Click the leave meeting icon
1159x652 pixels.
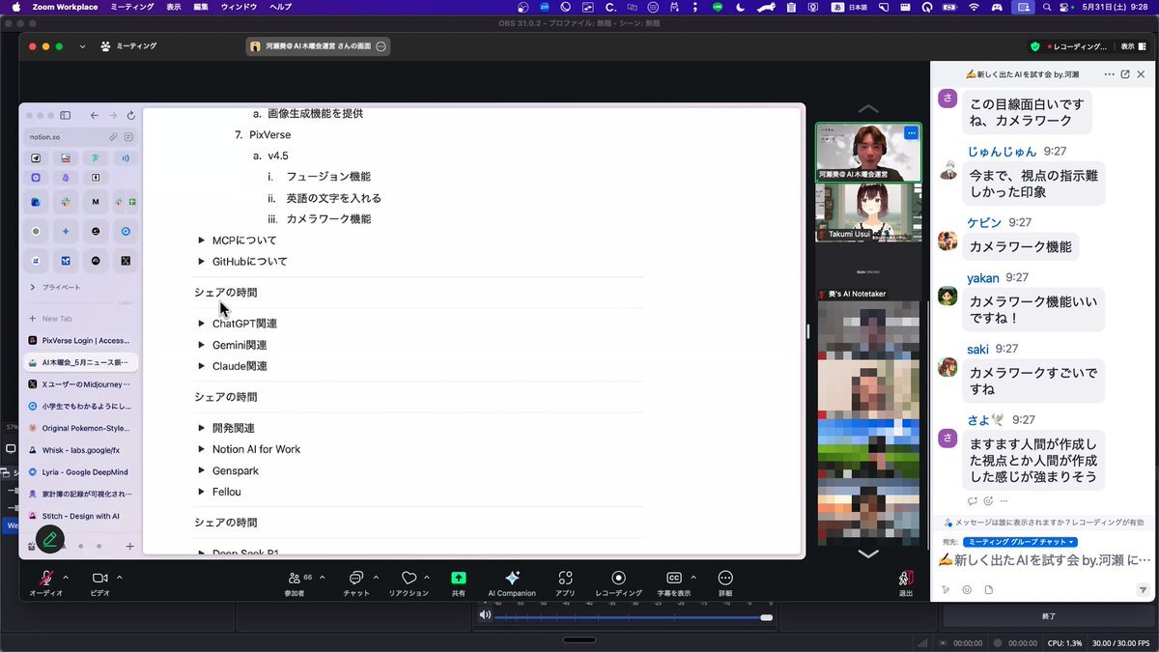(x=906, y=579)
